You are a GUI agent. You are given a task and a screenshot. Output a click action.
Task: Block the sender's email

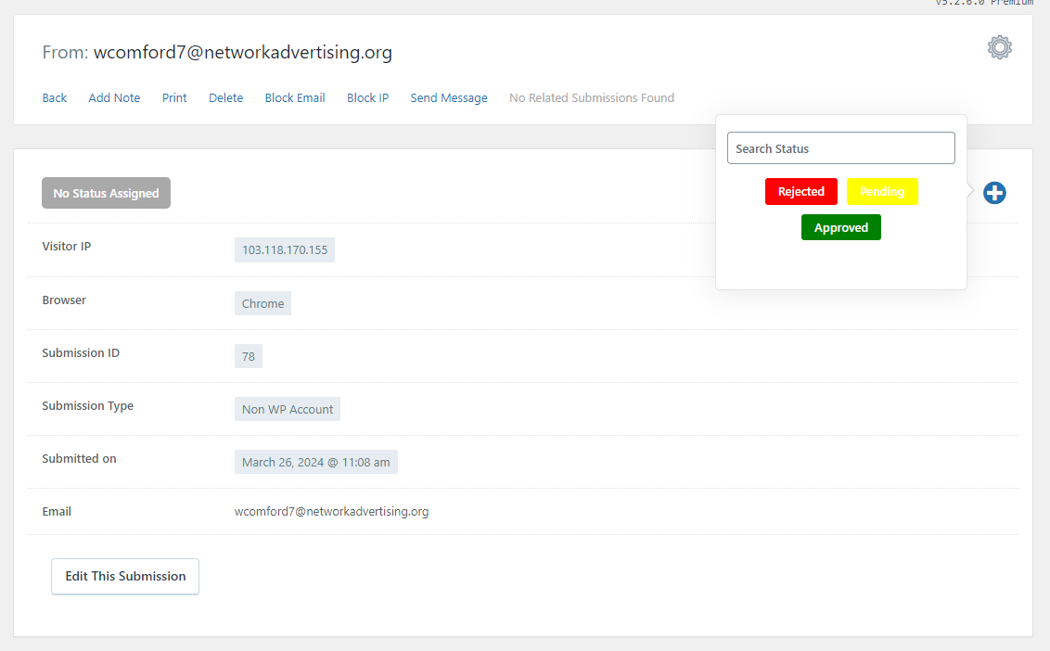(294, 97)
